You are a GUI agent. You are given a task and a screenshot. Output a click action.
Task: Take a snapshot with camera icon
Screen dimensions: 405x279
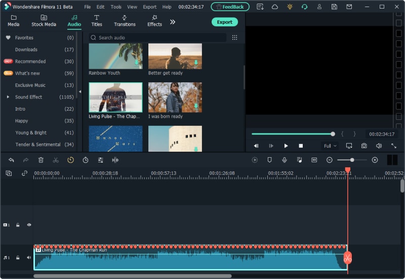[364, 146]
